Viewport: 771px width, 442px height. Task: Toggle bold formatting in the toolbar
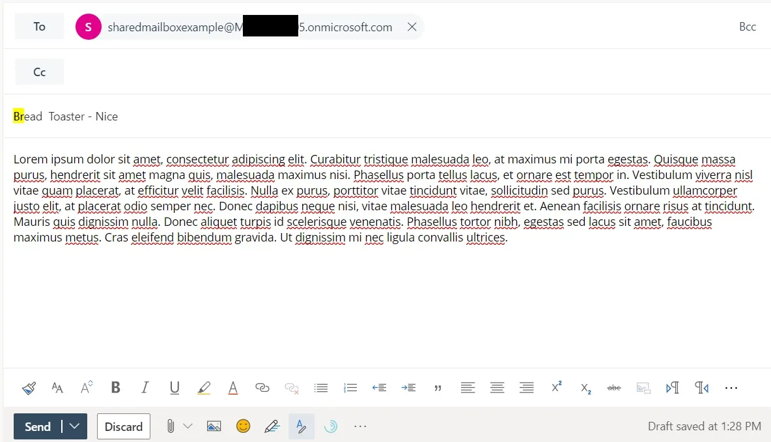[115, 387]
